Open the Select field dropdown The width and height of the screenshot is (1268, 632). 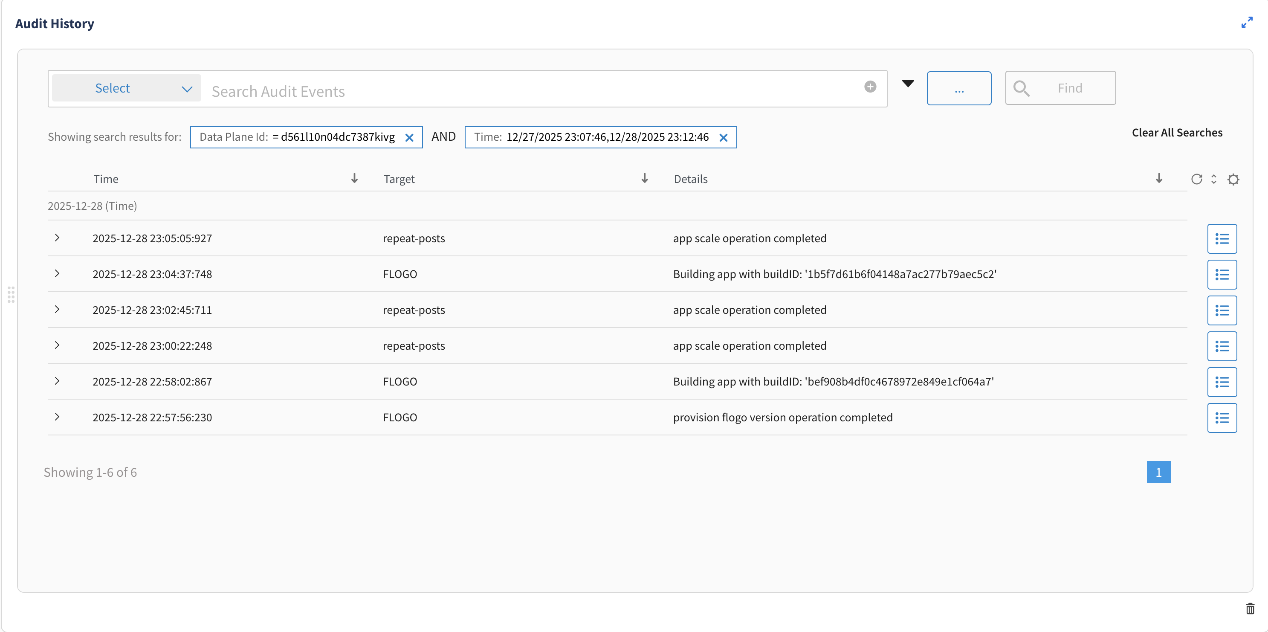click(127, 88)
